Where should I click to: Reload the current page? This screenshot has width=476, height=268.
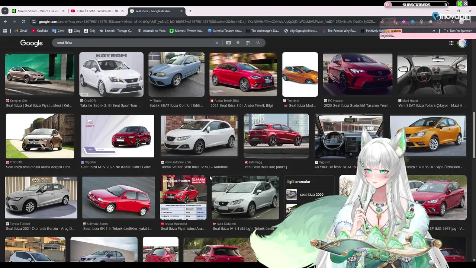[x=23, y=22]
